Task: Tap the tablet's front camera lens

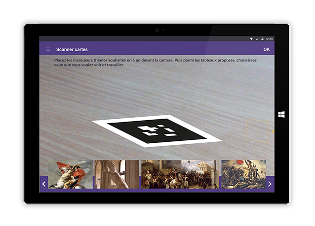Action: coord(157,30)
